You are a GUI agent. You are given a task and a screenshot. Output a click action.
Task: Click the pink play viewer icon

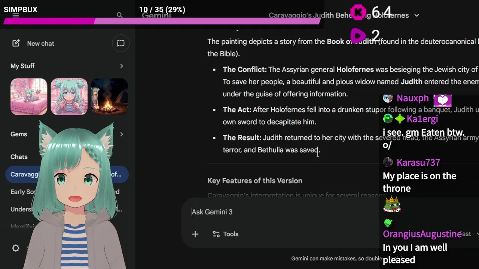tap(358, 36)
